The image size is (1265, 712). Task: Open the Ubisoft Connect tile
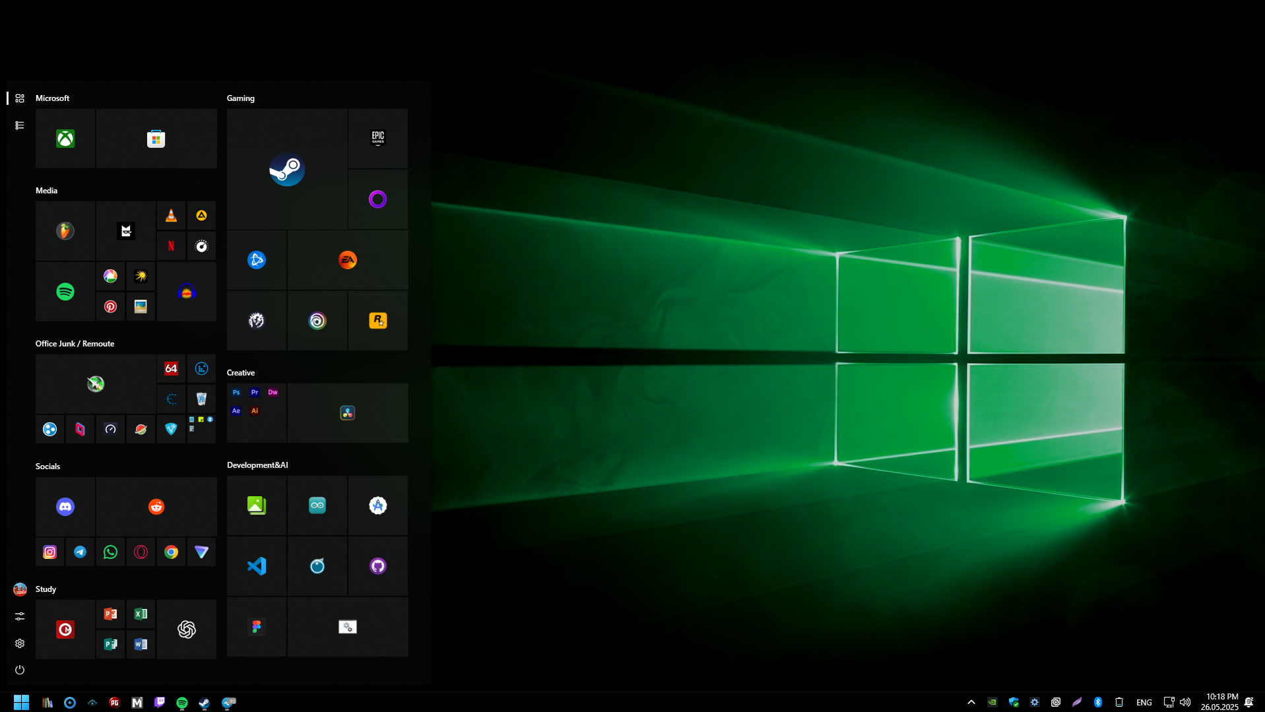[x=317, y=321]
